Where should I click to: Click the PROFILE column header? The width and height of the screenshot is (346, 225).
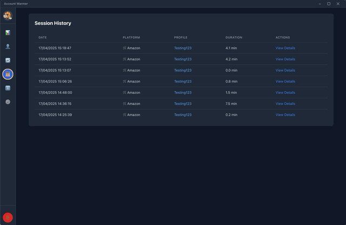181,37
